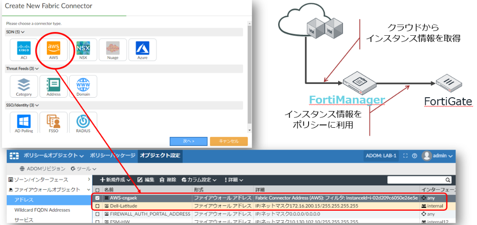Open the admin account dropdown
477x225 pixels.
(443, 156)
